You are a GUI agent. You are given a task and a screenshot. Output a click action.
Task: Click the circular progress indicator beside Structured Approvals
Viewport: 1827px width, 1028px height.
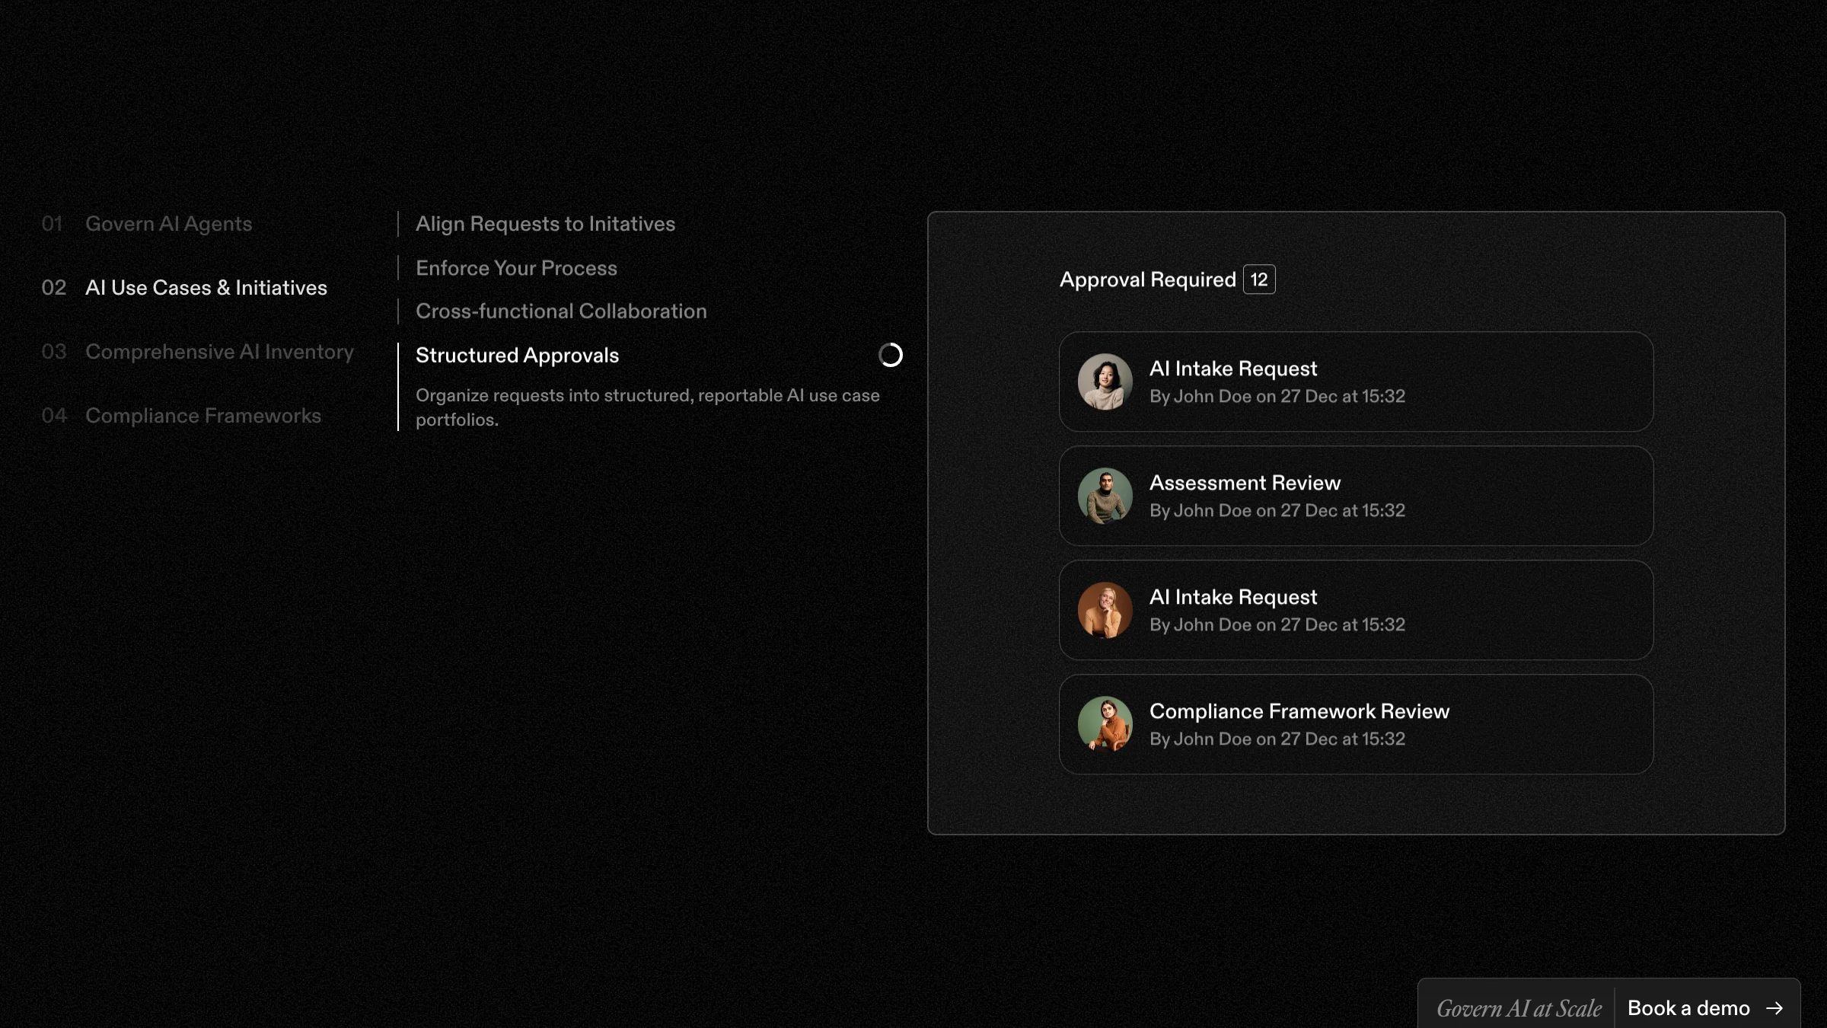pyautogui.click(x=890, y=355)
